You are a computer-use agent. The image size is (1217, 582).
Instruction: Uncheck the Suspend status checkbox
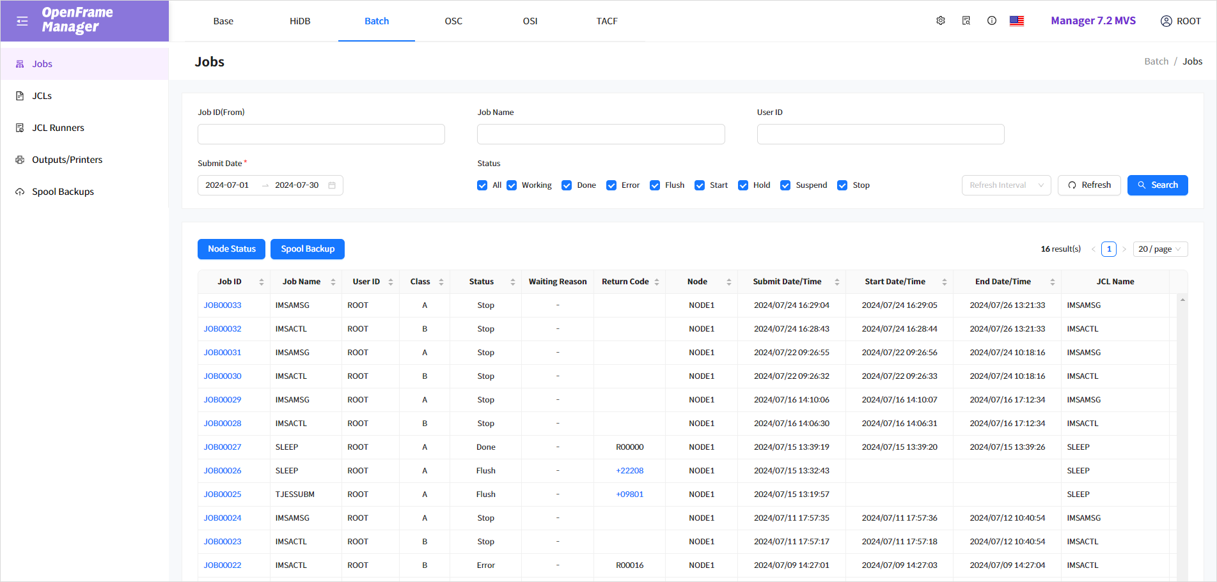point(785,185)
